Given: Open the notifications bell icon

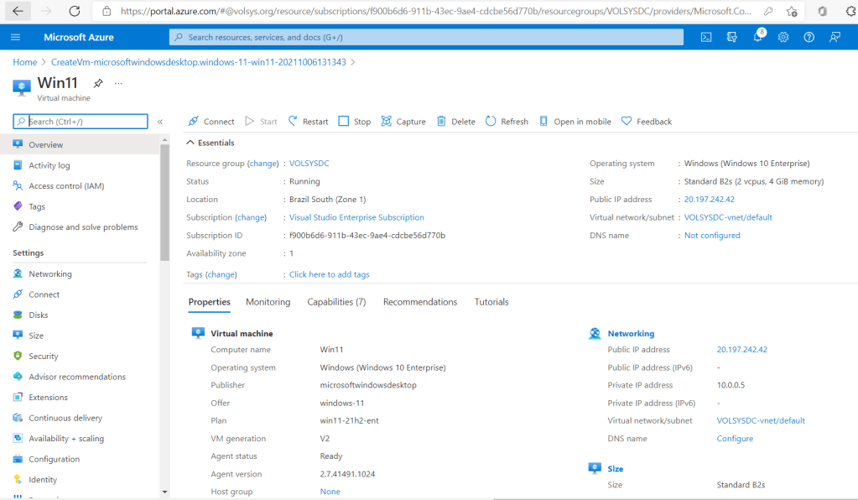Looking at the screenshot, I should click(757, 37).
